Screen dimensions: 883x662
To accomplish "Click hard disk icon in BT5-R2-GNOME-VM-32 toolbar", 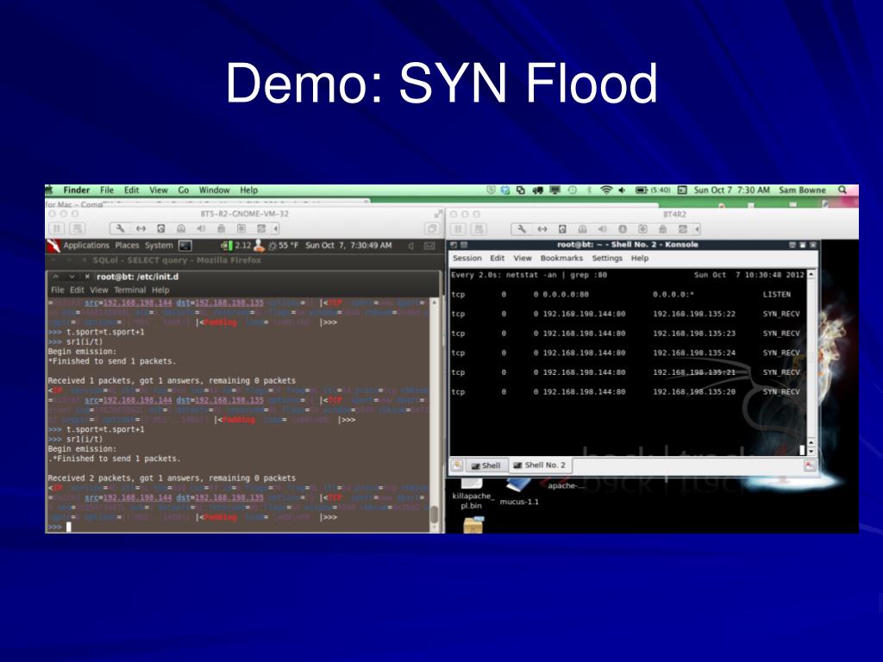I will 161,228.
